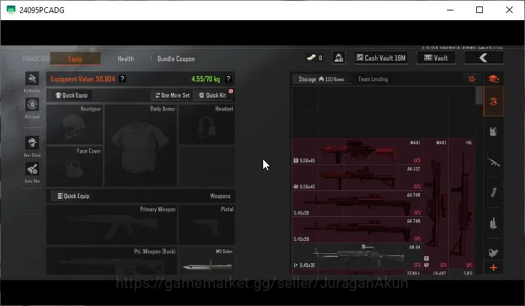Open the Bundle Coupon tab
The height and width of the screenshot is (306, 525).
[x=176, y=58]
